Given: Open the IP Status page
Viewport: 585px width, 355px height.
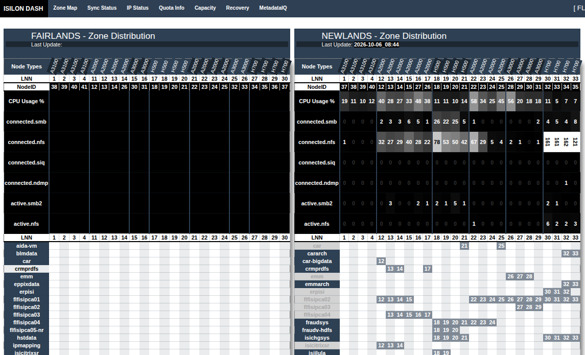Looking at the screenshot, I should tap(137, 8).
